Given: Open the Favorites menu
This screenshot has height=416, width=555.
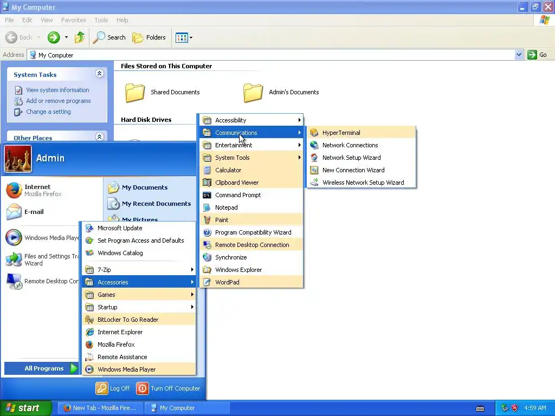Looking at the screenshot, I should [73, 20].
